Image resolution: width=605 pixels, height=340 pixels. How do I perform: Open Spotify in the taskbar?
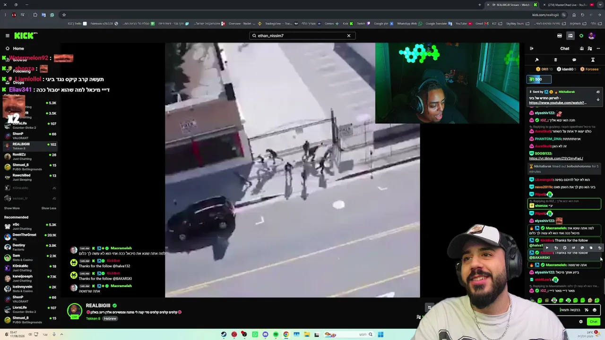point(276,334)
